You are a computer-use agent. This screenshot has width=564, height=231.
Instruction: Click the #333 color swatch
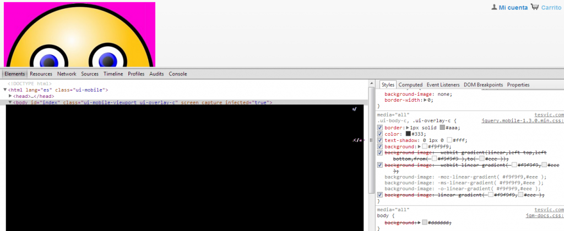(x=408, y=134)
